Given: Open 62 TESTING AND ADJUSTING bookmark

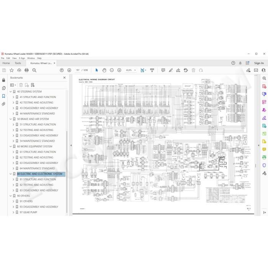Looking at the screenshot, I should [36, 157].
